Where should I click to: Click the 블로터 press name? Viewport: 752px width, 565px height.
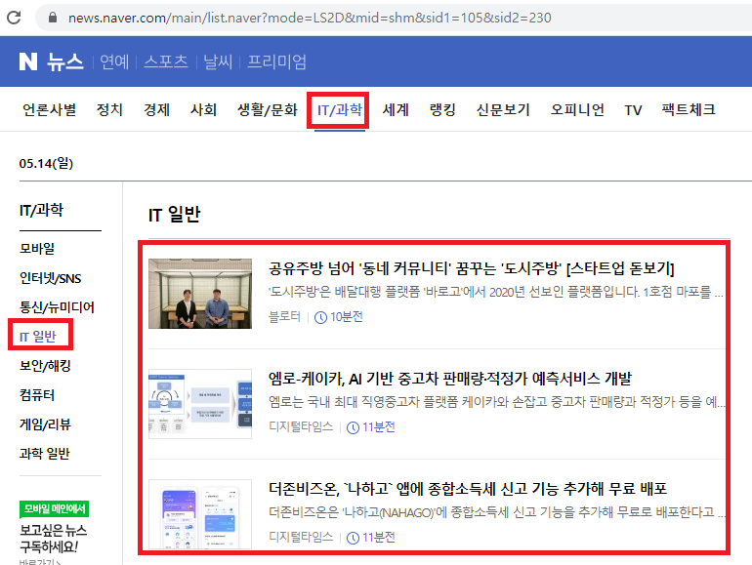point(284,317)
